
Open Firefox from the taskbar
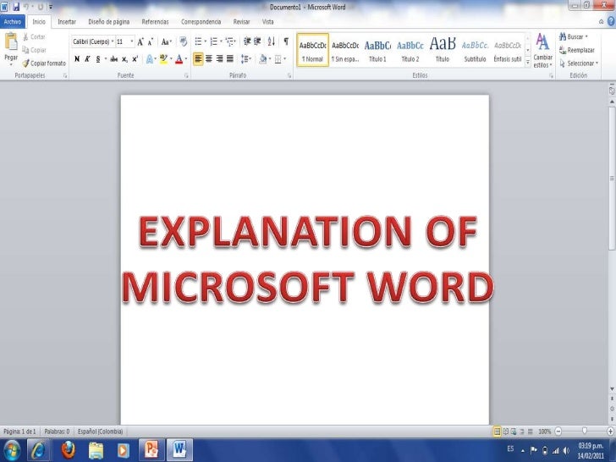click(68, 450)
